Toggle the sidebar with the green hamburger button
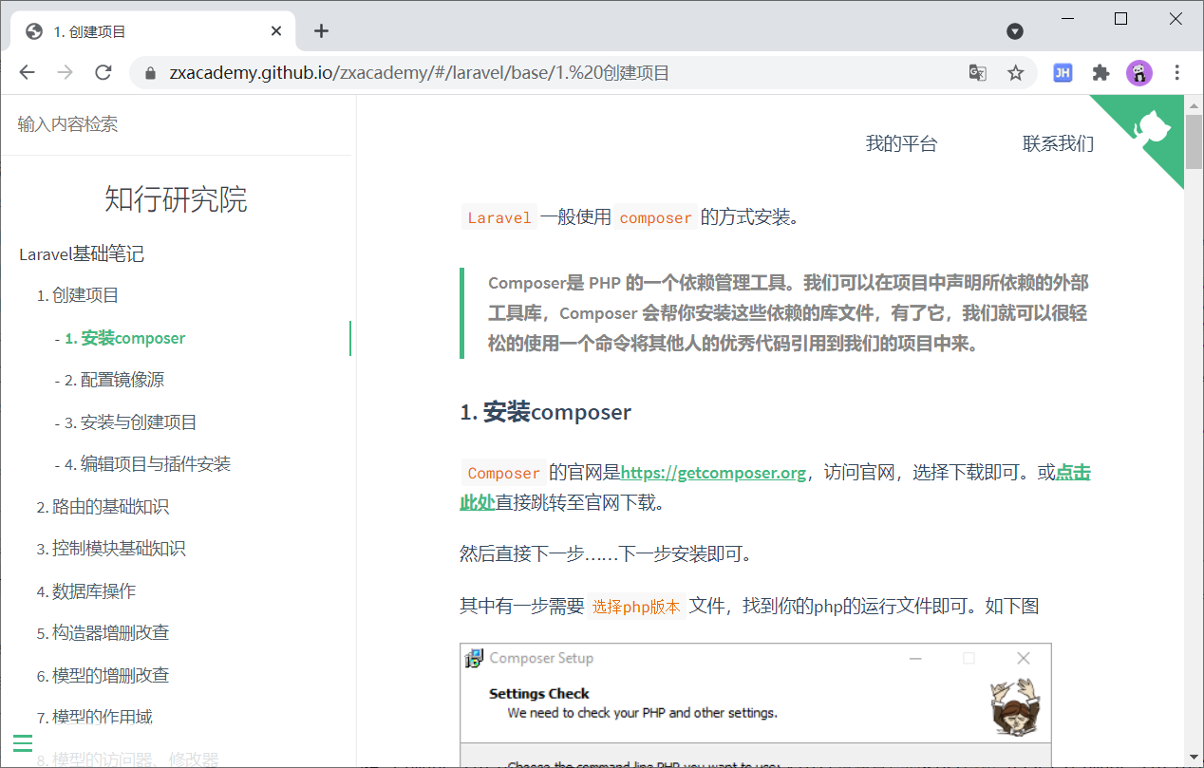The height and width of the screenshot is (768, 1204). tap(23, 743)
